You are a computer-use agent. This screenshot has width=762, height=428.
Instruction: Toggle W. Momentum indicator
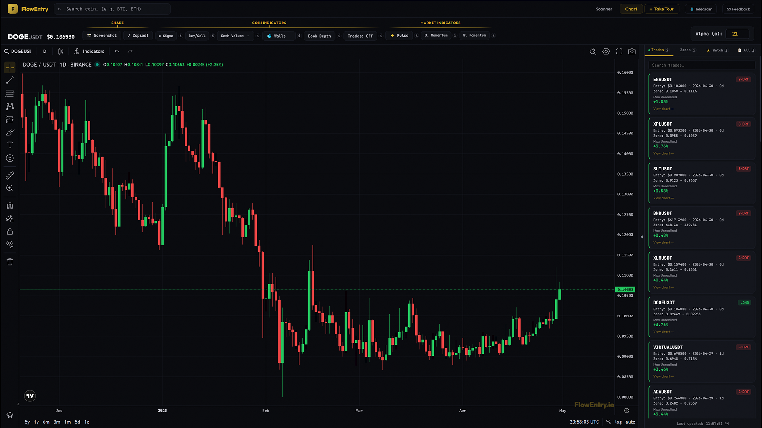[x=474, y=36]
